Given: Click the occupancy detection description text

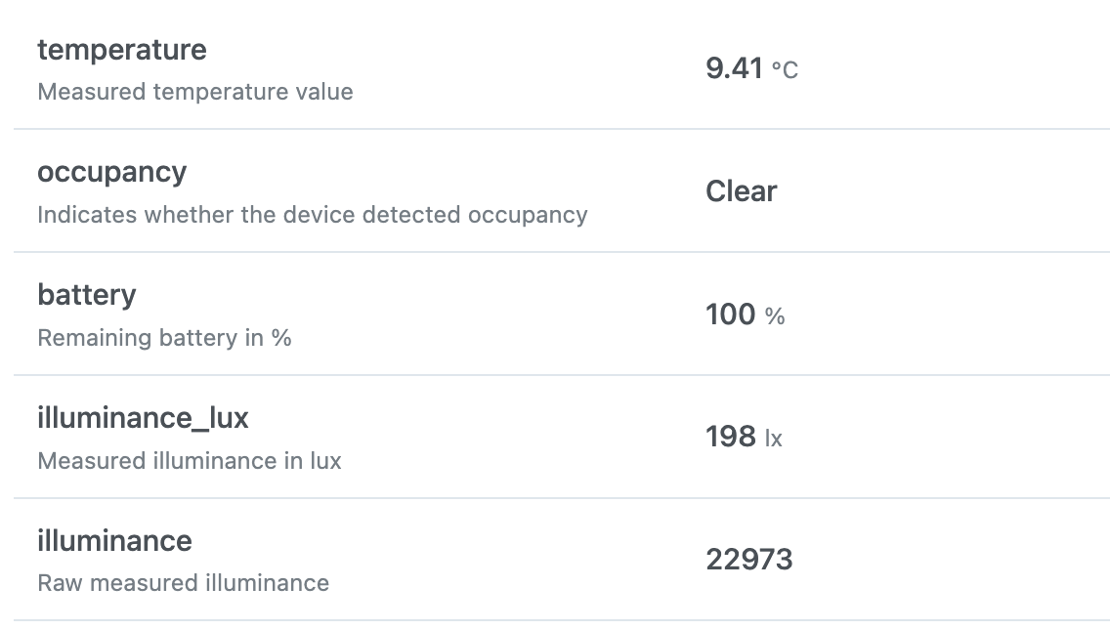Looking at the screenshot, I should [x=313, y=215].
